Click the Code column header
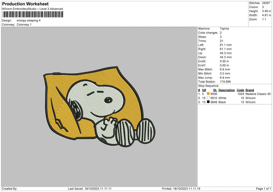Viewport: 273px width, 192px height. pyautogui.click(x=241, y=90)
